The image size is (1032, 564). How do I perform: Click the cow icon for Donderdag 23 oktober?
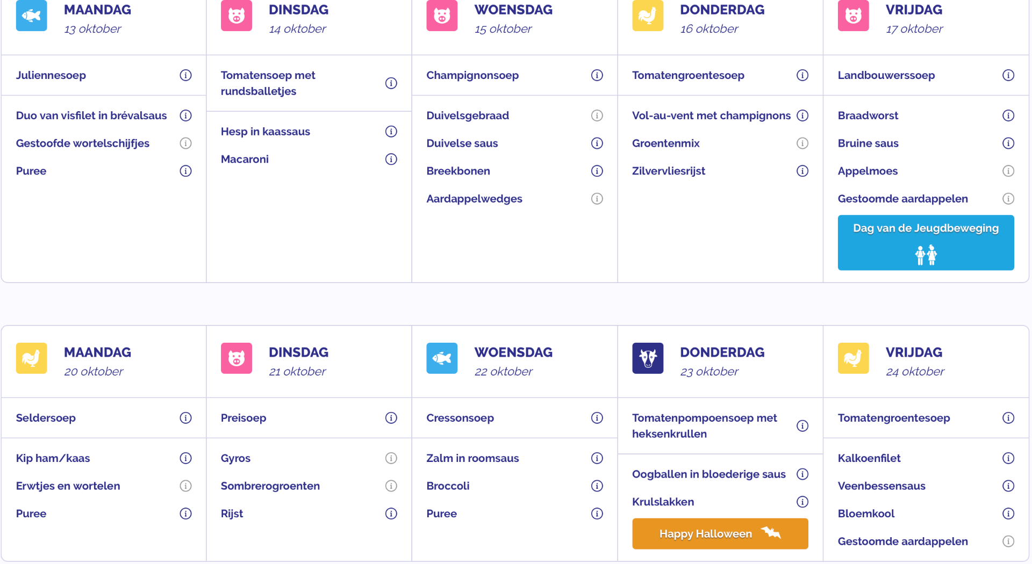tap(648, 358)
